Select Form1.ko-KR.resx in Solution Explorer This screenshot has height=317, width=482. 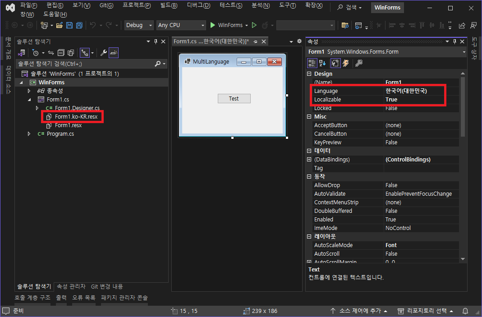[x=76, y=117]
